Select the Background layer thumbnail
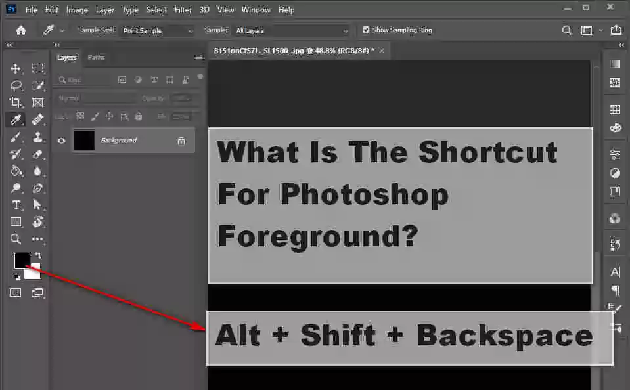630x390 pixels. pos(84,140)
